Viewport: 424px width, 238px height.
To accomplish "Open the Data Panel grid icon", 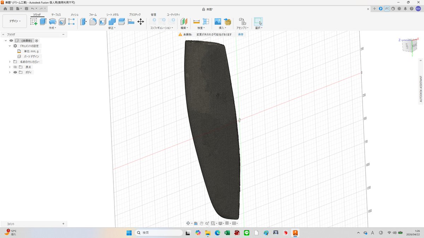I will pyautogui.click(x=12, y=8).
